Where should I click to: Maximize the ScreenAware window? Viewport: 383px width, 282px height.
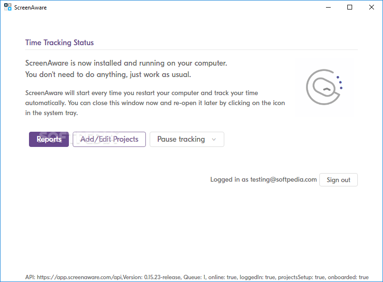350,7
